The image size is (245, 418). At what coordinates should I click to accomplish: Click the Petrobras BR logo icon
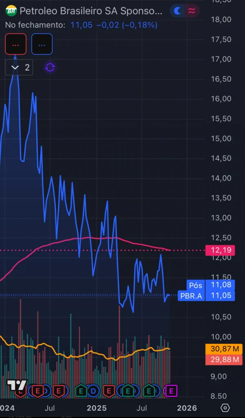[12, 11]
